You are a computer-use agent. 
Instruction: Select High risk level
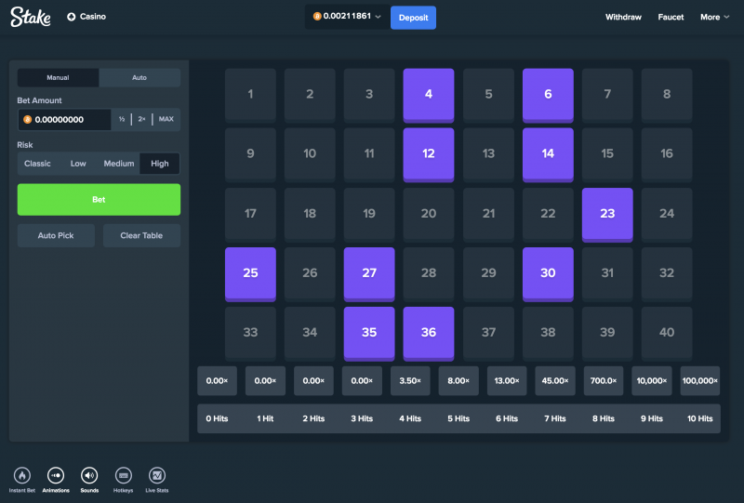160,164
